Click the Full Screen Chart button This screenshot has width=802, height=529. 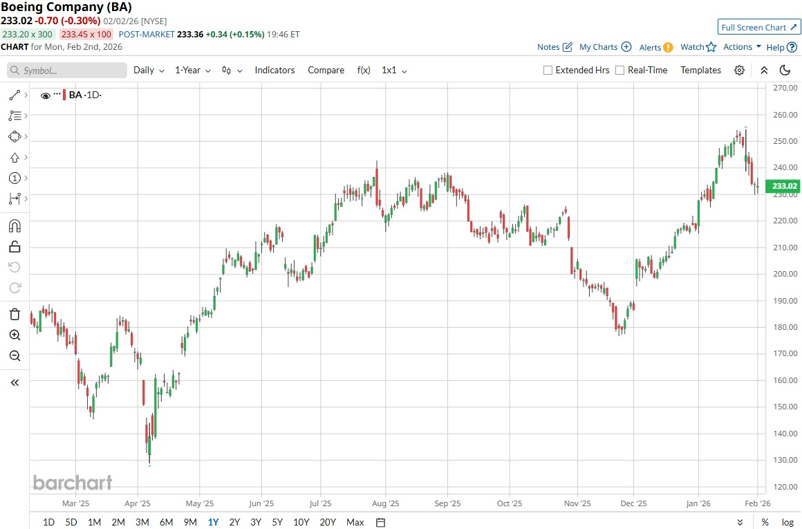point(758,27)
